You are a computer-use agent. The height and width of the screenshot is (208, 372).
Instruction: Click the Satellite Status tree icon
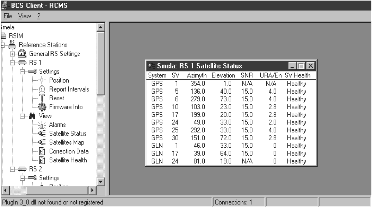pos(42,134)
